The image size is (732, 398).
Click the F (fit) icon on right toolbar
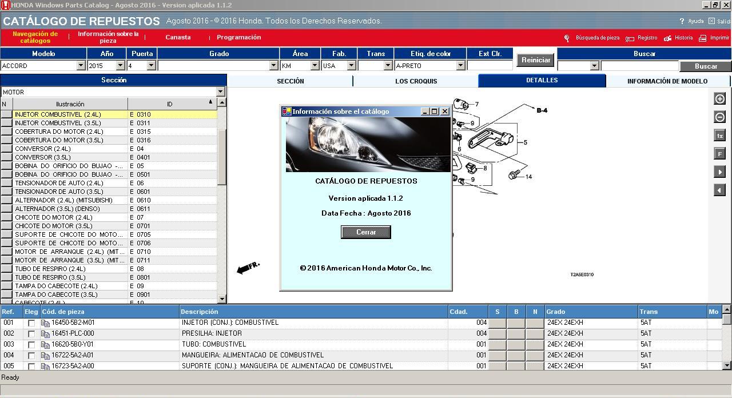click(x=719, y=153)
